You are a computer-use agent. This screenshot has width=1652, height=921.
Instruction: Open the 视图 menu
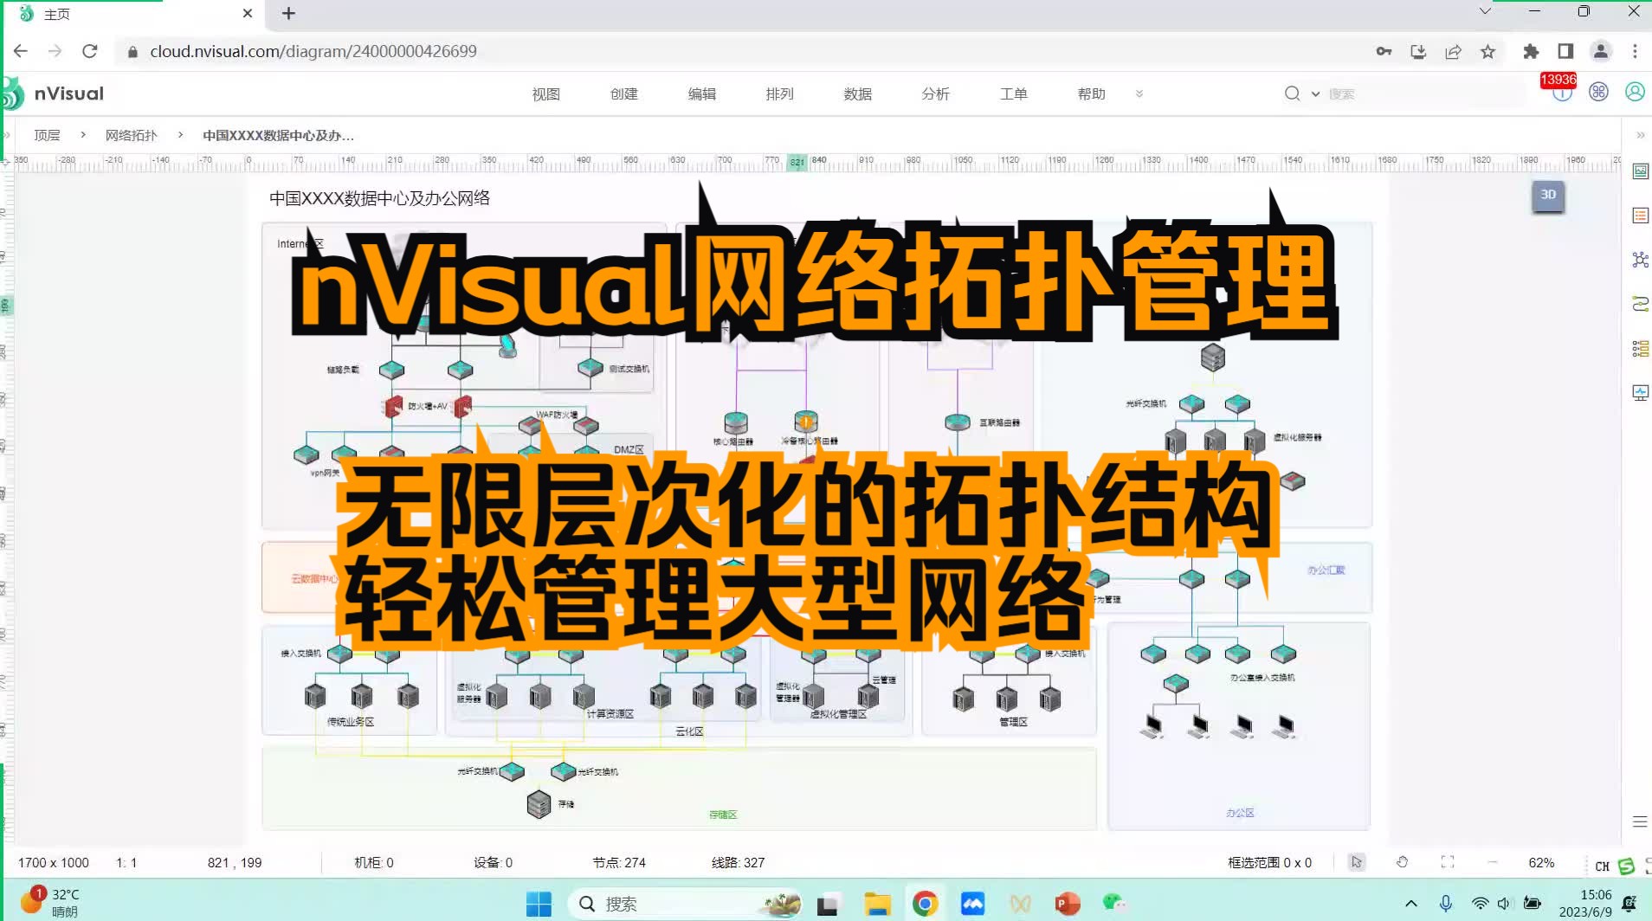pos(545,93)
